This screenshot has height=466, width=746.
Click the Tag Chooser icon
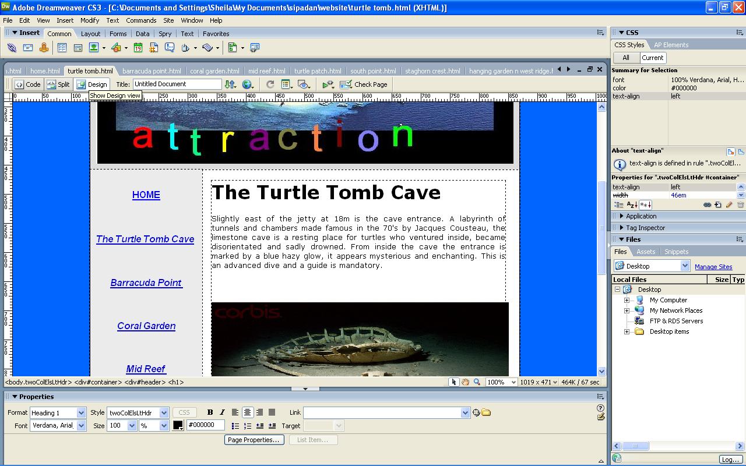(x=255, y=48)
